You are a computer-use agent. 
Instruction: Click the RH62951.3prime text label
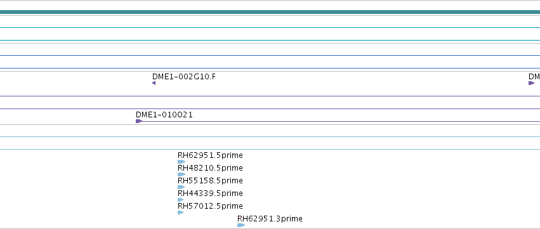click(270, 219)
